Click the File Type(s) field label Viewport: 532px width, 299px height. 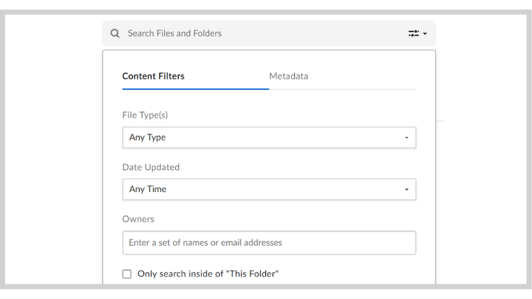145,115
